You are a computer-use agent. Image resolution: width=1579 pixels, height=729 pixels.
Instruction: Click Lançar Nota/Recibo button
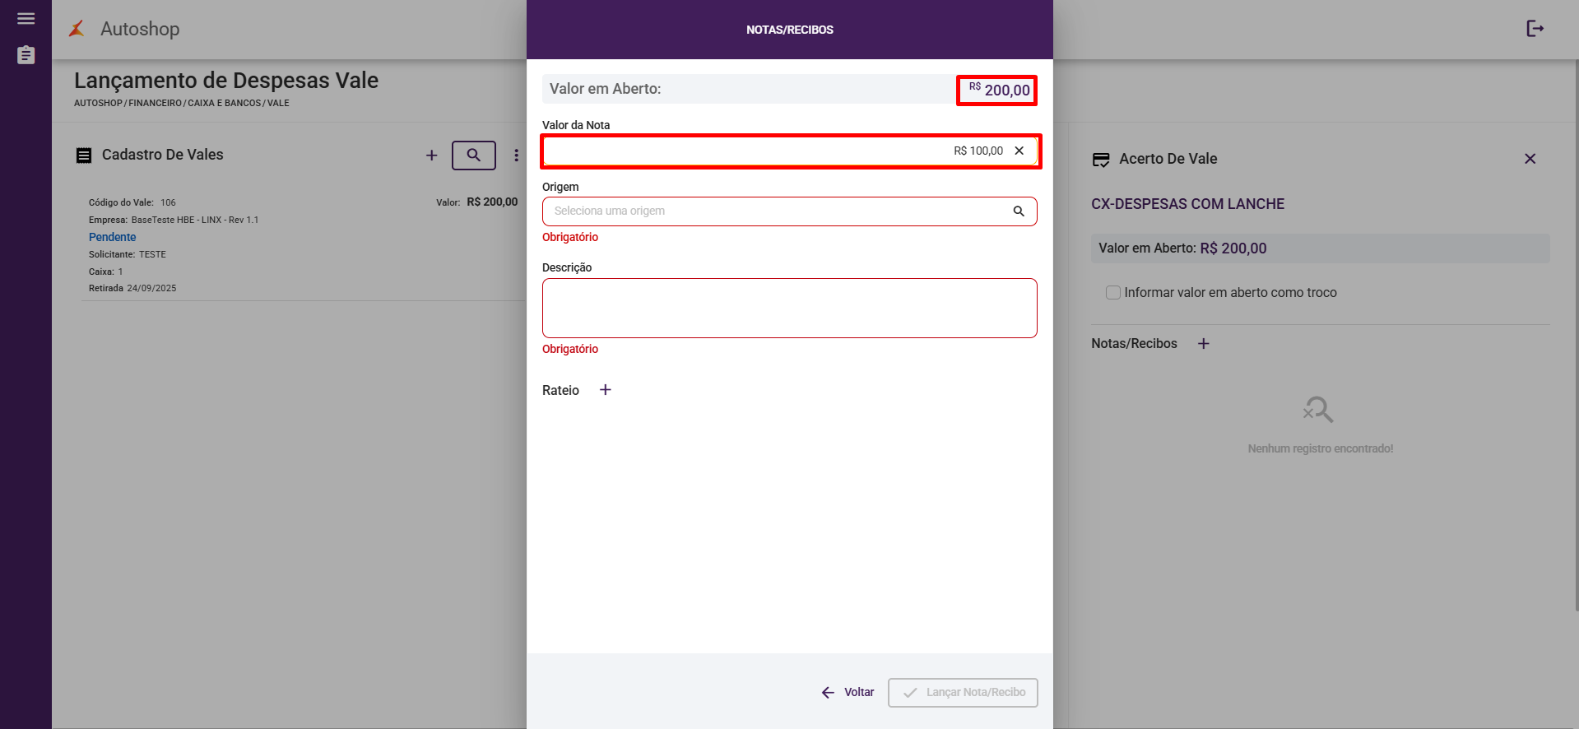[963, 693]
